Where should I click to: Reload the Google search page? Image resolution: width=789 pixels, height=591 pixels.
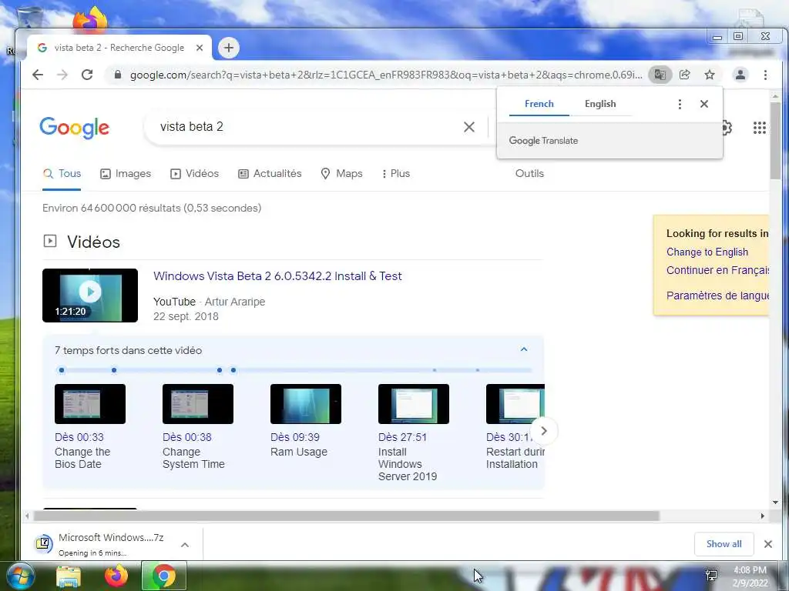tap(87, 75)
